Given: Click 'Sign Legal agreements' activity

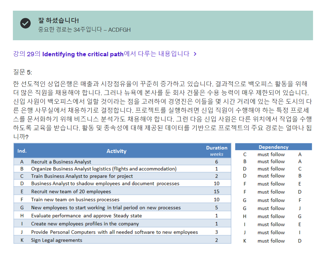Looking at the screenshot, I should click(x=122, y=240).
